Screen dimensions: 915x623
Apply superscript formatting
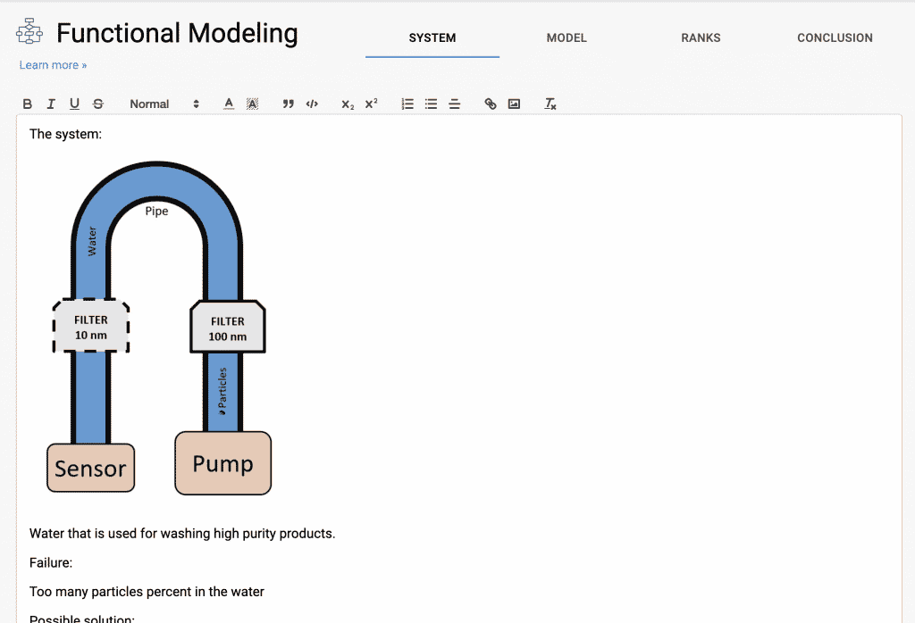click(x=371, y=104)
